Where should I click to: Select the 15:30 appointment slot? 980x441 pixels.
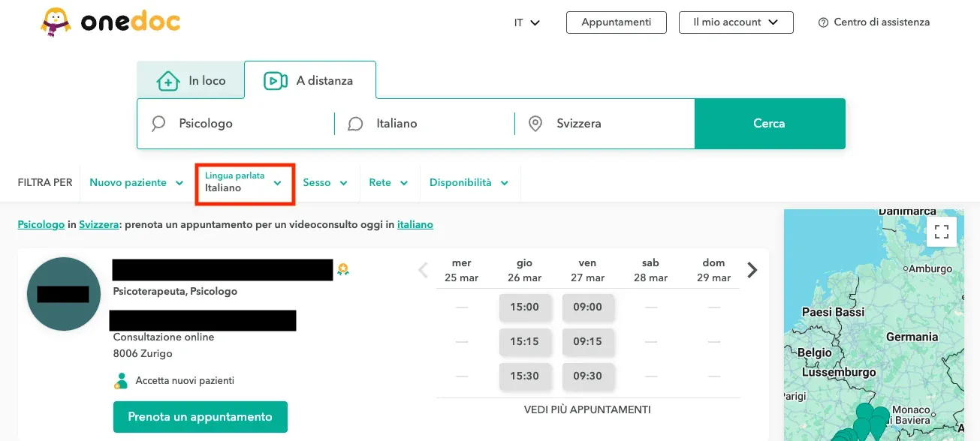pos(525,376)
